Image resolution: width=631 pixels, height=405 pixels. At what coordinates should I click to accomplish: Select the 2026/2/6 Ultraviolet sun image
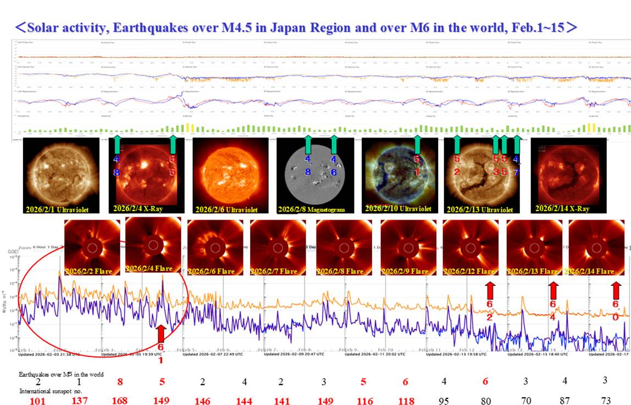[x=230, y=175]
